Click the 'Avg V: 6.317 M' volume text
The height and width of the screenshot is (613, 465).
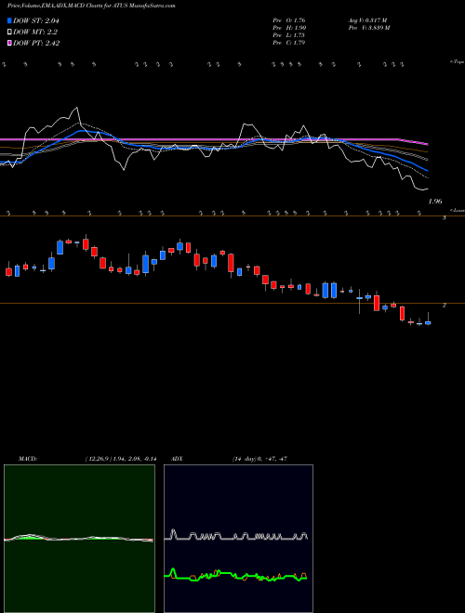point(368,20)
